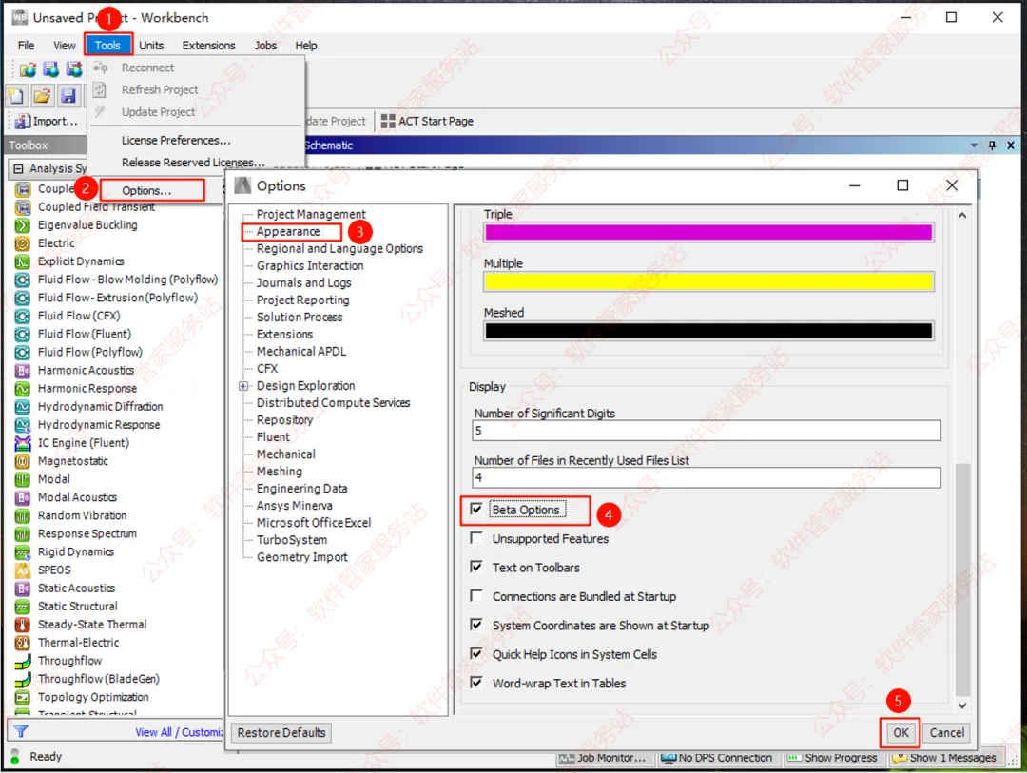Click the Harmonic Response system icon
The width and height of the screenshot is (1027, 773).
(x=22, y=389)
